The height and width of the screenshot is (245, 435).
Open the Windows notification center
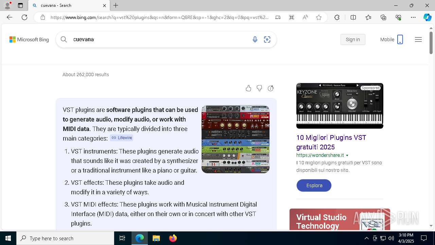pos(424,238)
